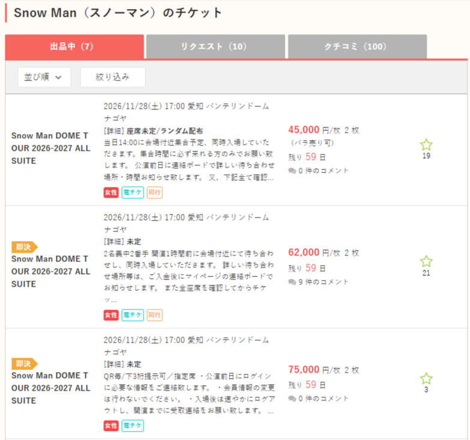Viewport: 470px width, 440px height.
Task: Click 座席未定/ランダム配布 detail text
Action: point(165,131)
